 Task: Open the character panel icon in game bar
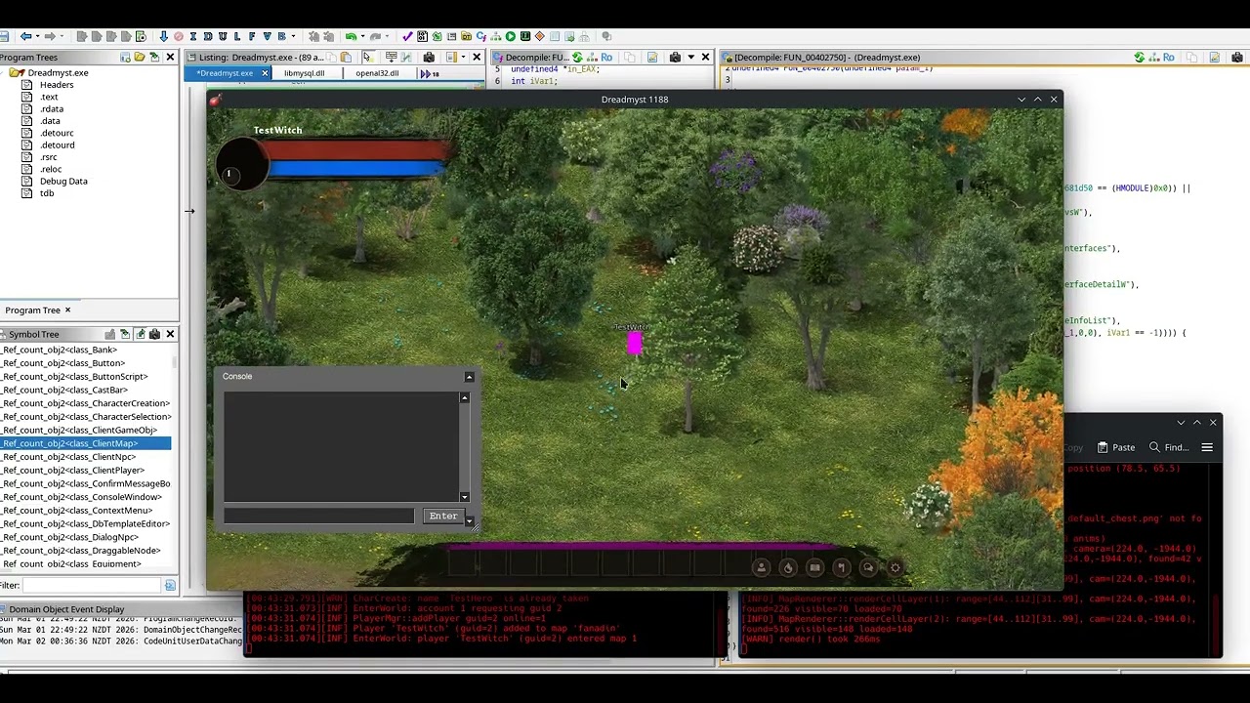point(762,567)
